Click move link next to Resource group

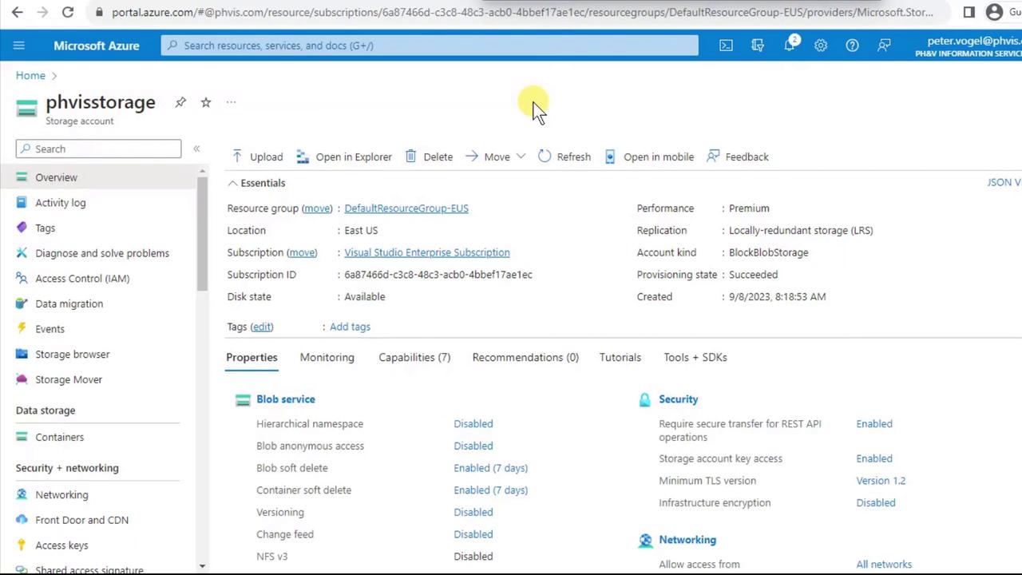[317, 208]
